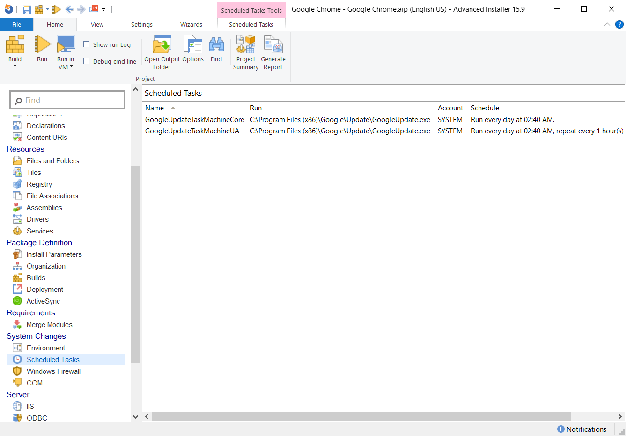
Task: Switch to the Settings ribbon tab
Action: [x=141, y=24]
